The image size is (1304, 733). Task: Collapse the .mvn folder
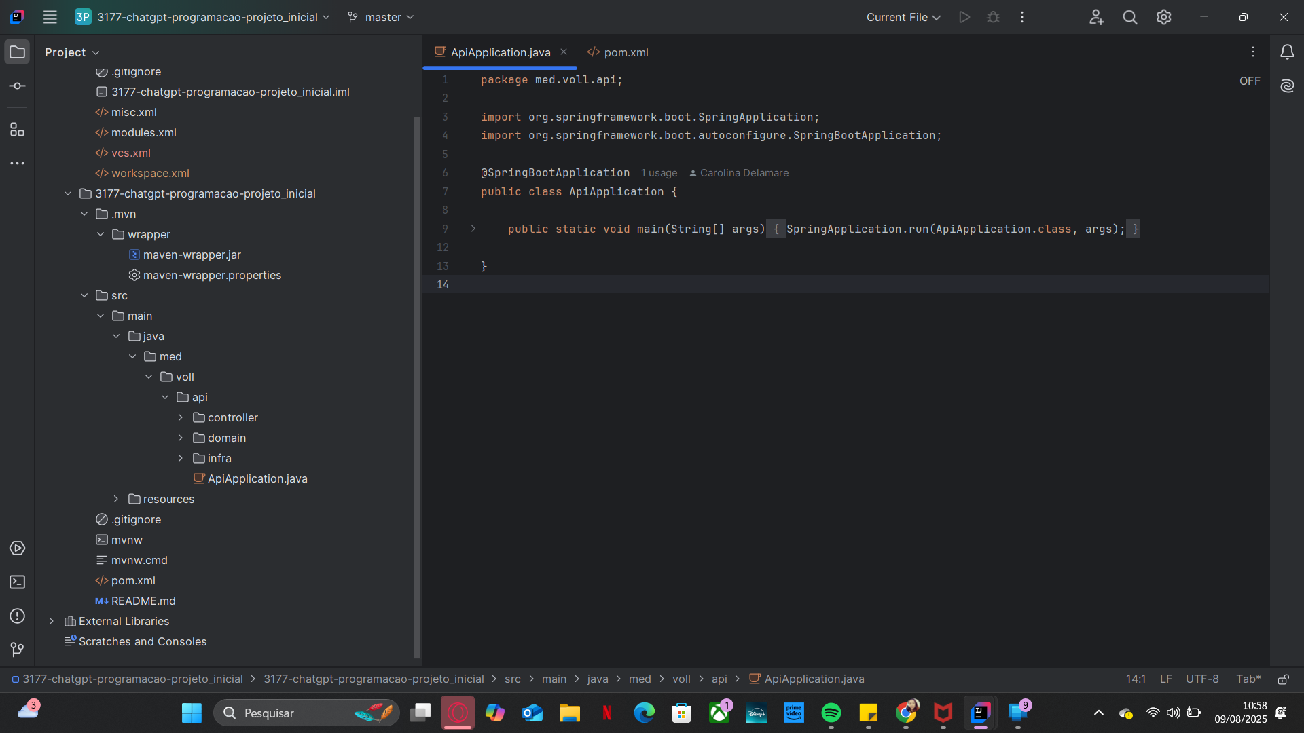(84, 214)
